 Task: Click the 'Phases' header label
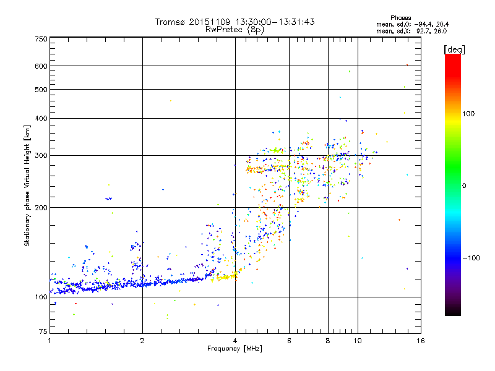tap(400, 18)
